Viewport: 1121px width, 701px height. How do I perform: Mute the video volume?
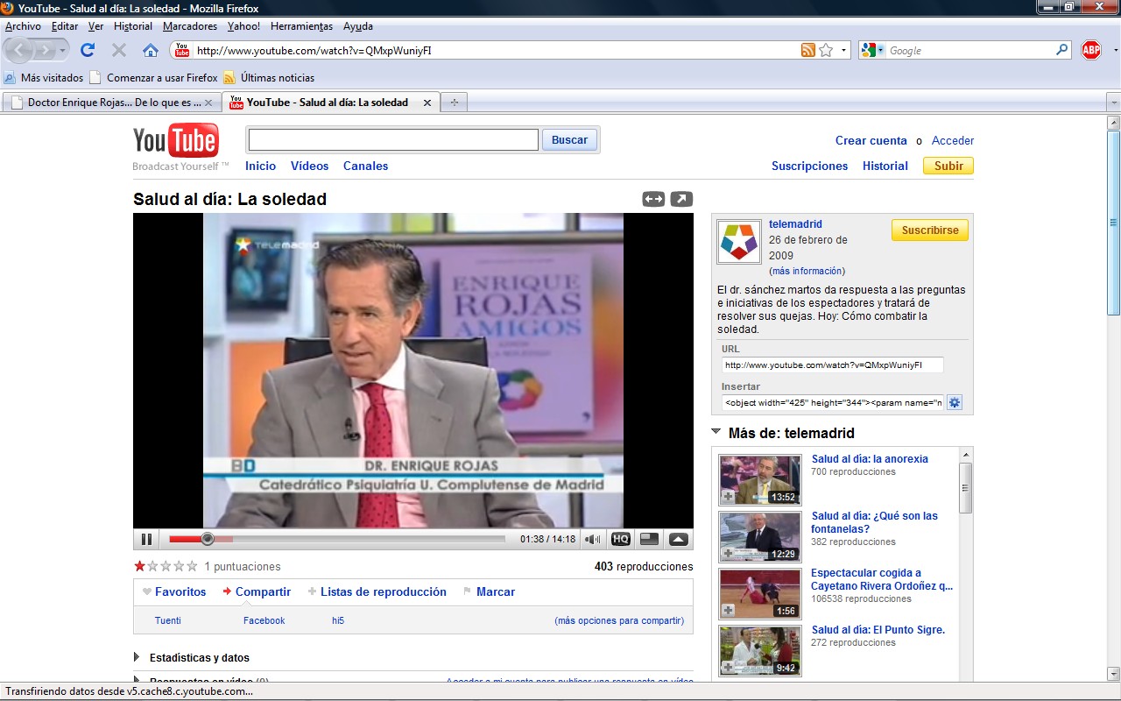point(593,539)
